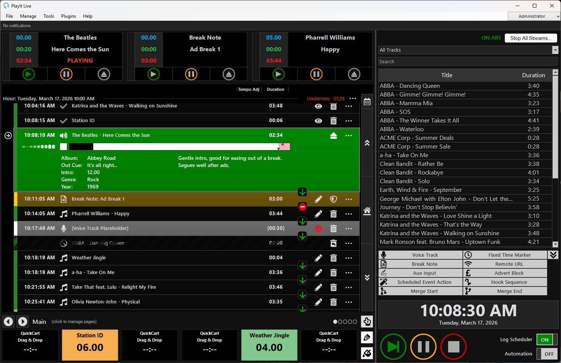This screenshot has width=561, height=363.
Task: Select first QuickCart page dot
Action: 335,322
